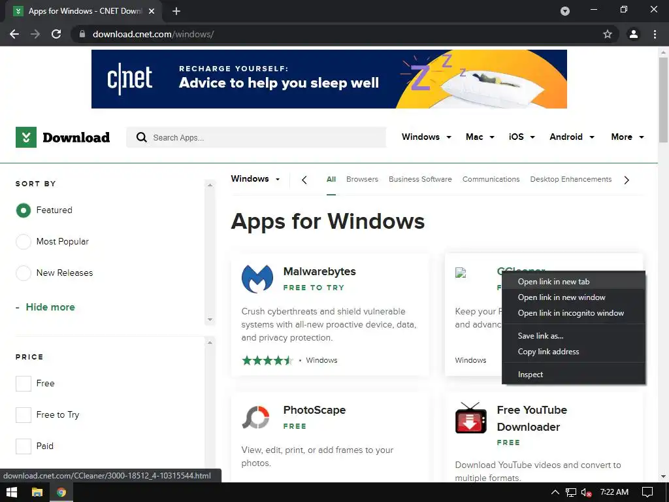
Task: Click the network tray icon
Action: click(x=570, y=493)
